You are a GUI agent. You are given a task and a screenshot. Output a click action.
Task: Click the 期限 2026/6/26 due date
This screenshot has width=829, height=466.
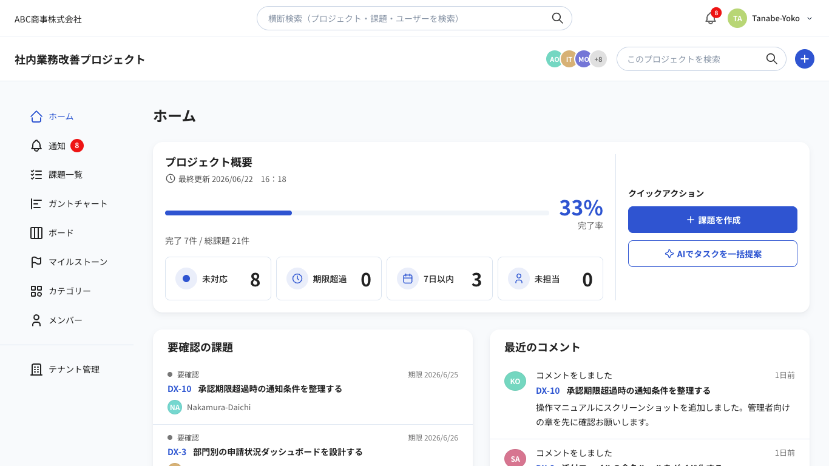433,438
